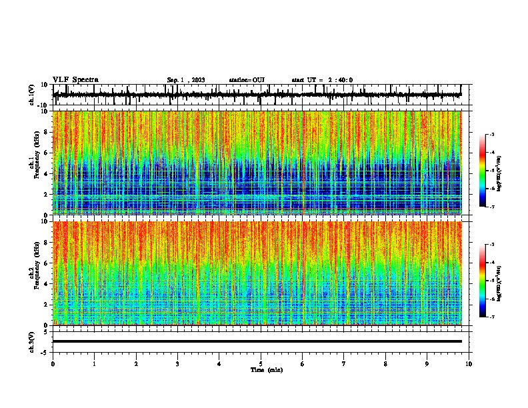Click the "9" tick on the time axis

(427, 364)
